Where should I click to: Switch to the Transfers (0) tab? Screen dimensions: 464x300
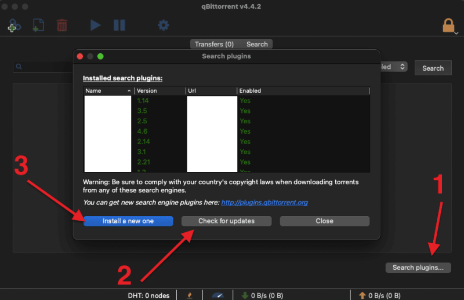point(214,44)
